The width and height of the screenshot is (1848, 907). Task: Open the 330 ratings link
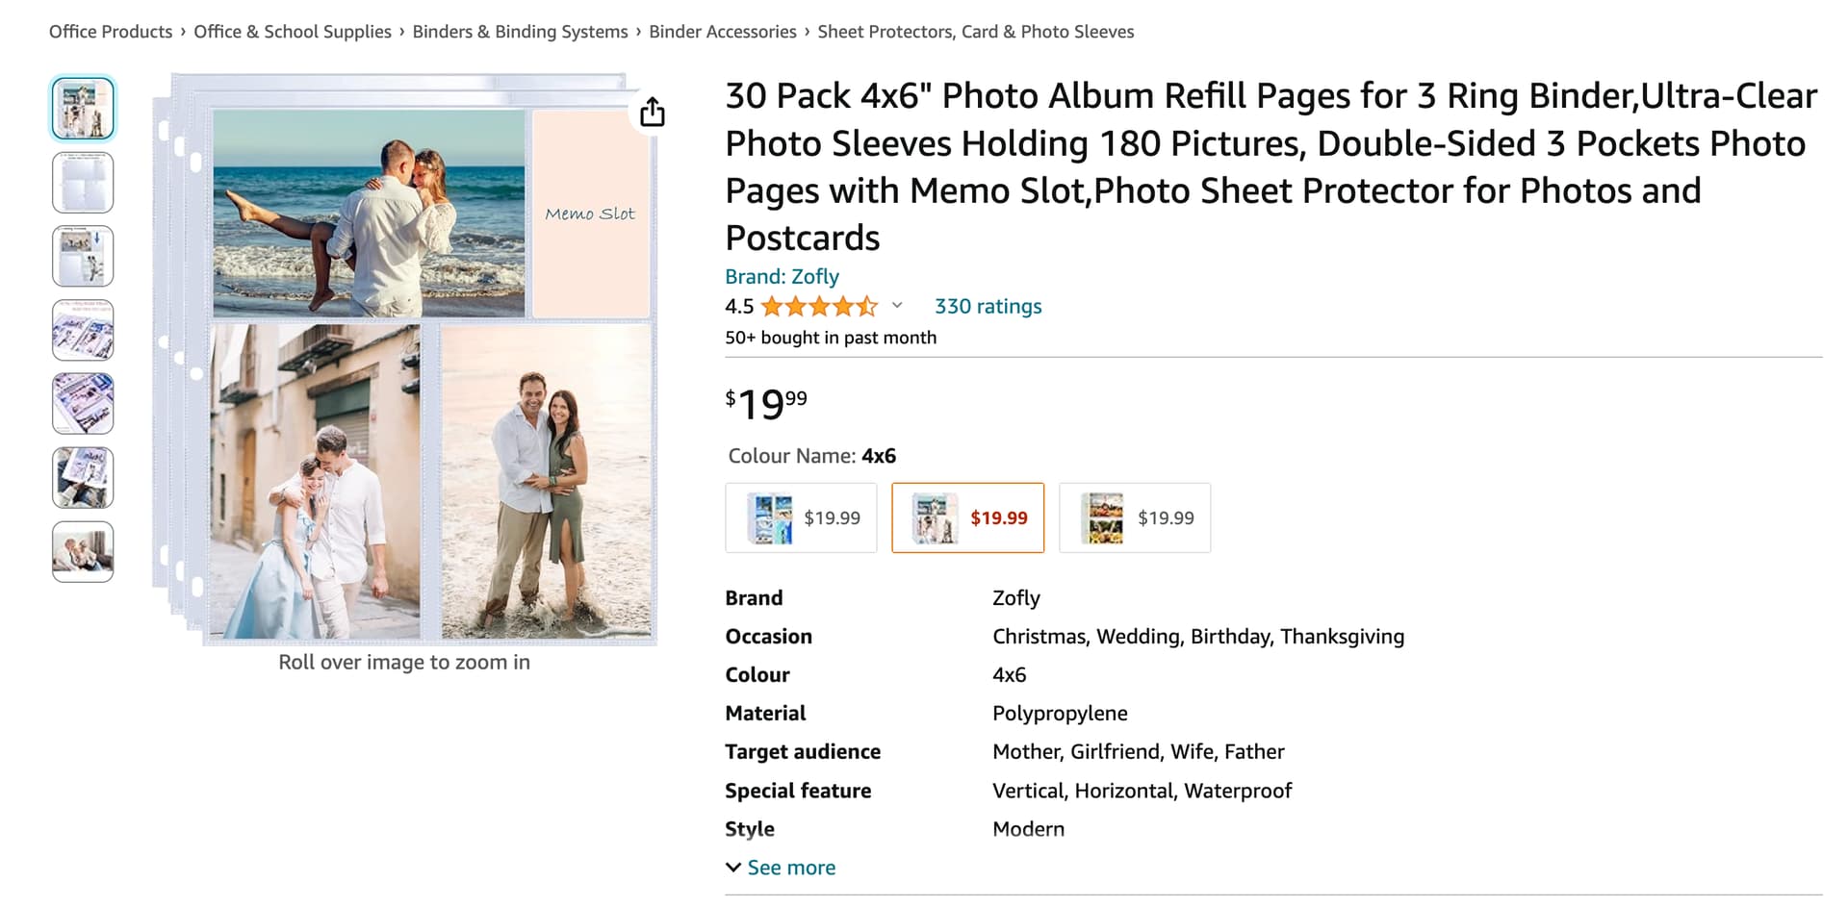(988, 307)
